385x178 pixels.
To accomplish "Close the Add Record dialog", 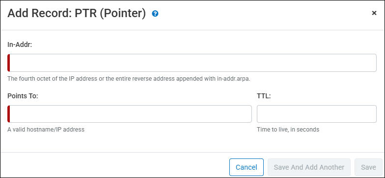I will tap(374, 13).
